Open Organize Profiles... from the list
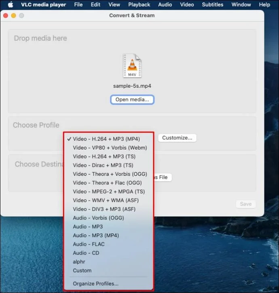The width and height of the screenshot is (279, 293). [108, 284]
